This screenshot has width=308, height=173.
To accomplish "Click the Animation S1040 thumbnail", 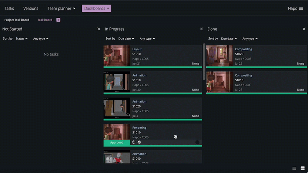I will (117, 157).
